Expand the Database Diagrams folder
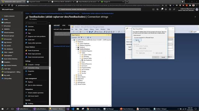The image size is (199, 111). pos(78,51)
